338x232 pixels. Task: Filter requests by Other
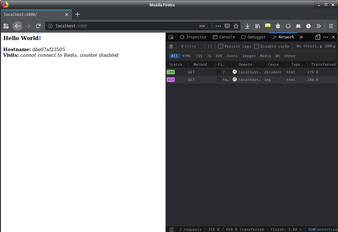[x=290, y=56]
